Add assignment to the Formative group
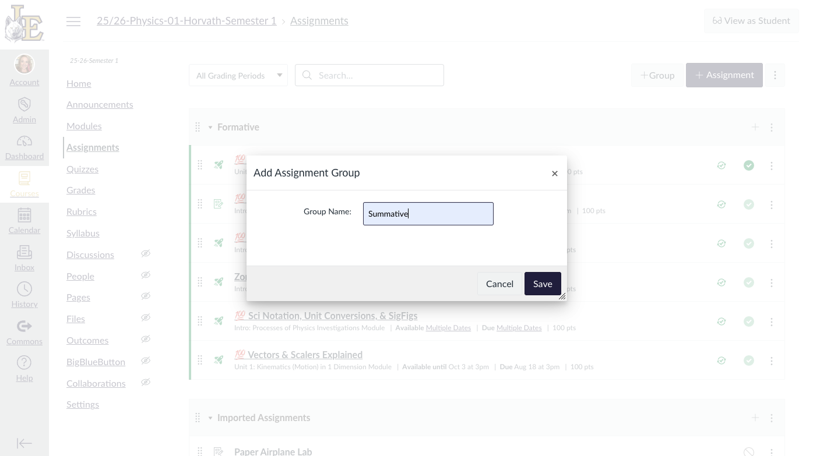Image resolution: width=813 pixels, height=456 pixels. click(755, 127)
